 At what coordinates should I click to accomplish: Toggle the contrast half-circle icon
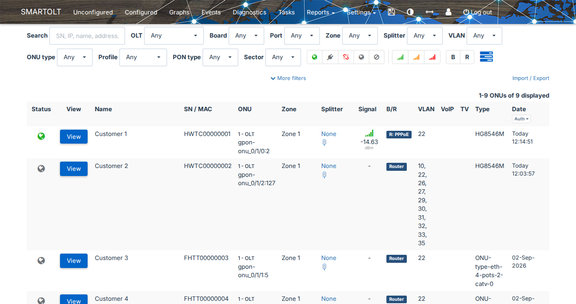point(410,12)
